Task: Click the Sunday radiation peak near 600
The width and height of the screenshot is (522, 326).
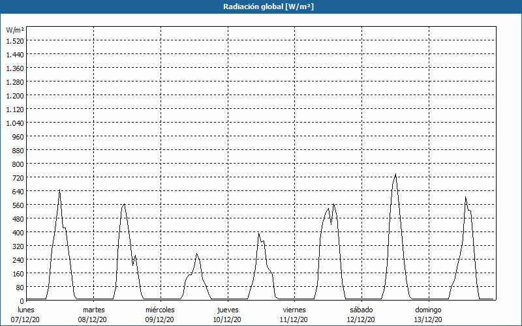Action: 465,198
